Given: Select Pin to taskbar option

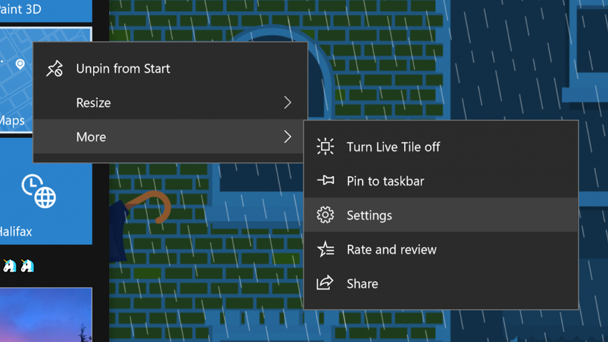Looking at the screenshot, I should (x=385, y=181).
